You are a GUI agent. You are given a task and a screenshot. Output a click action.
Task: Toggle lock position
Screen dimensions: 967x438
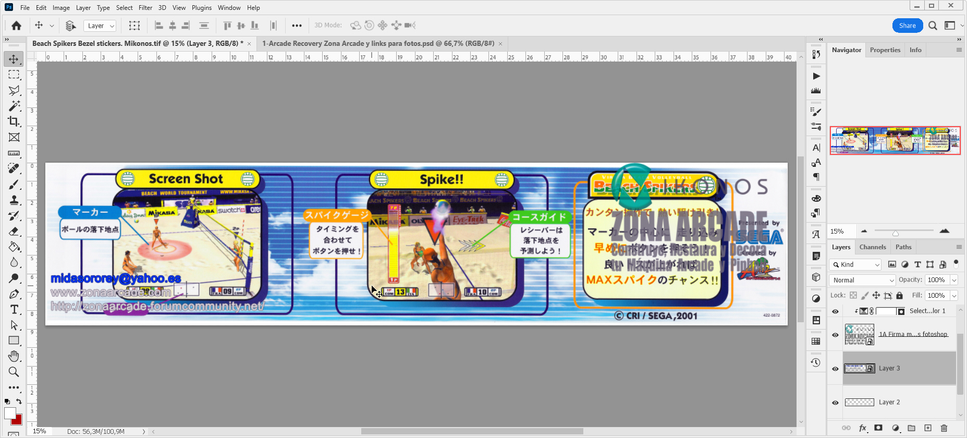(x=876, y=295)
